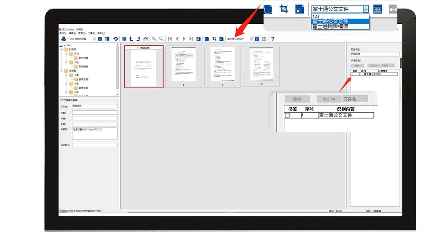The width and height of the screenshot is (446, 232).
Task: Go to last page icon
Action: (x=191, y=39)
